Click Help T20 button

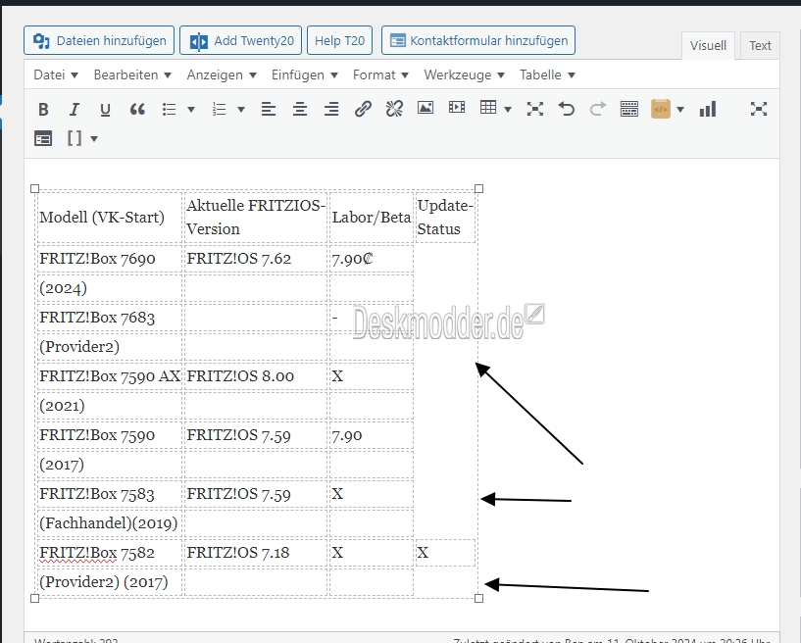pos(339,40)
